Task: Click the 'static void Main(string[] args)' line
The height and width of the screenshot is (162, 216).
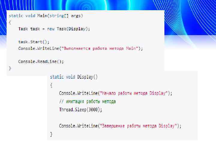Action: pos(46,16)
